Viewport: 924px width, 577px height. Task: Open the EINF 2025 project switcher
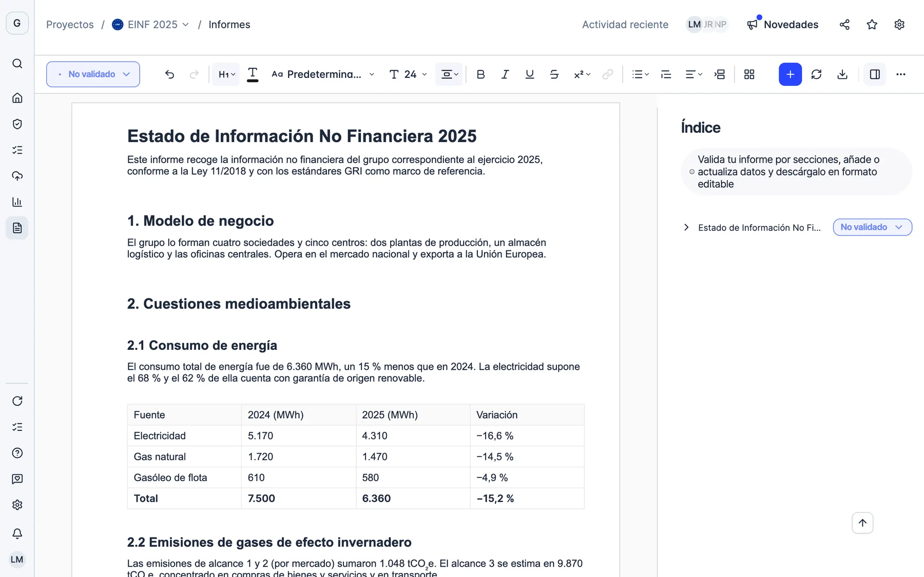coord(150,25)
